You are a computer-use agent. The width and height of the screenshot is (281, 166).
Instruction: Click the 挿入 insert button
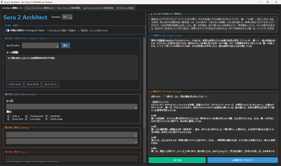click(65, 45)
